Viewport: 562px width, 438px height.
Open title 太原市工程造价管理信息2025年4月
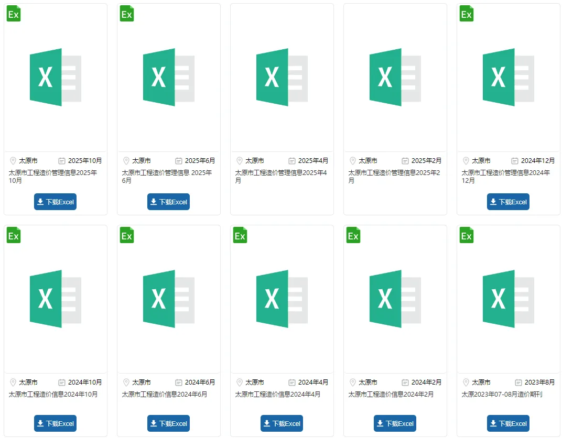[281, 177]
